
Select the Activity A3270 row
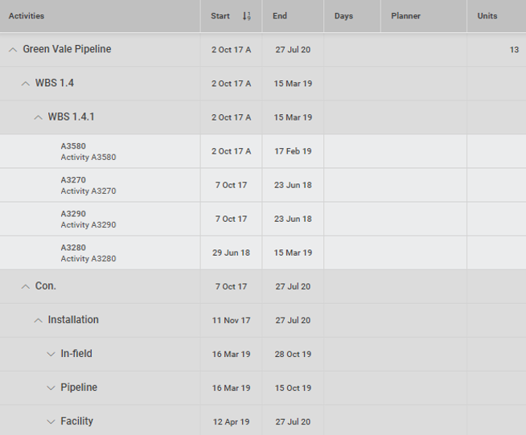pos(88,186)
